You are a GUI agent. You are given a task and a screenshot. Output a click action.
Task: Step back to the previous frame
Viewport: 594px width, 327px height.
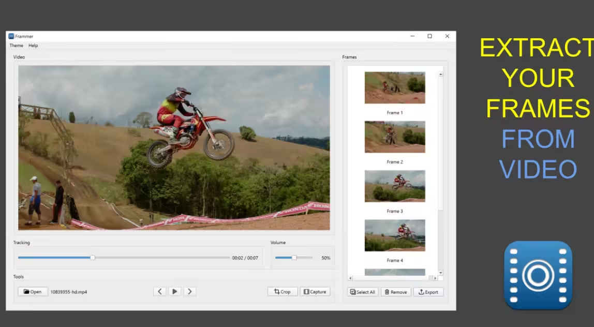click(160, 292)
